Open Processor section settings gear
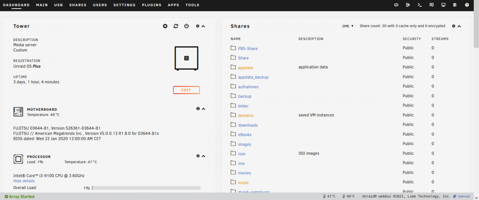 click(x=198, y=156)
